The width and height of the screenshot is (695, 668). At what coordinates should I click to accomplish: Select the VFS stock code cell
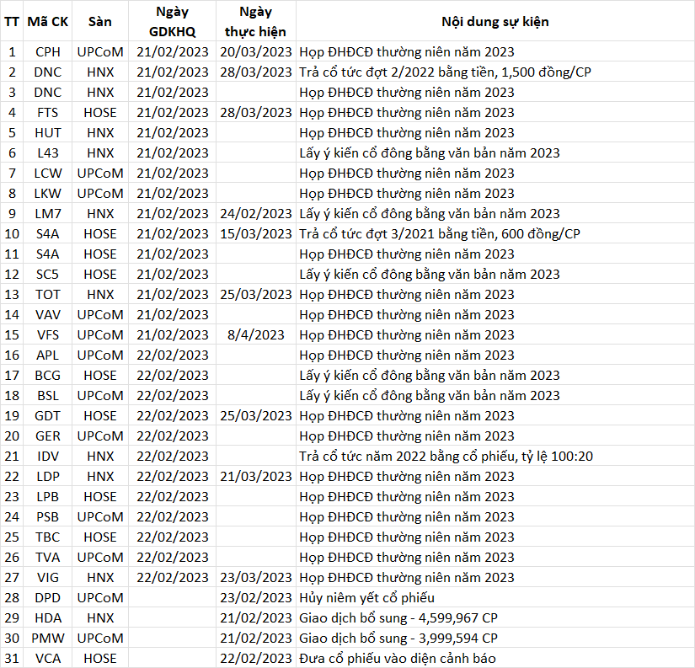[47, 334]
